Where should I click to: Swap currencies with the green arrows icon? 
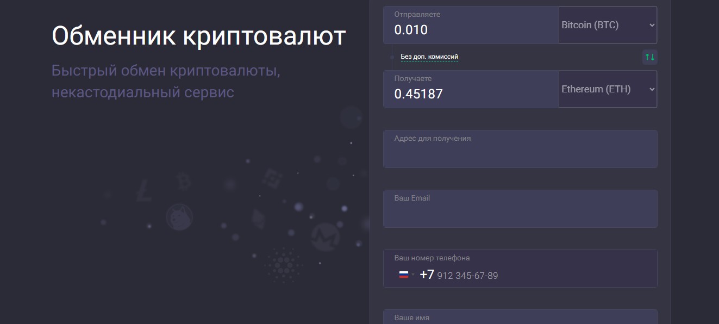click(x=649, y=57)
